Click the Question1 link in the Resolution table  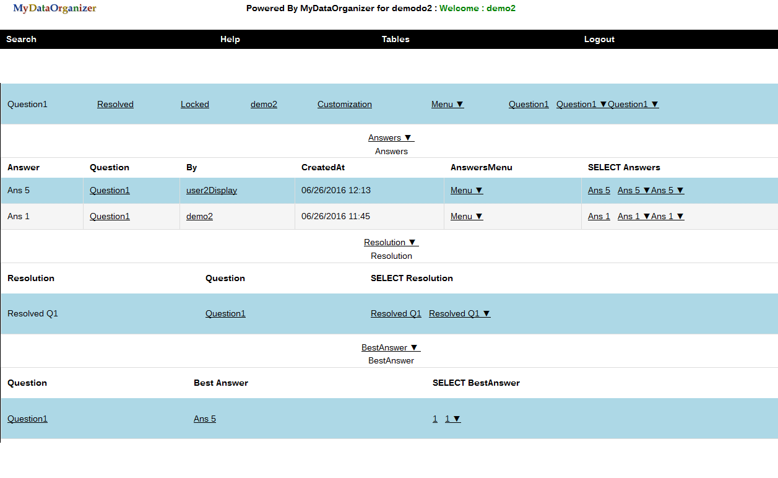click(225, 313)
